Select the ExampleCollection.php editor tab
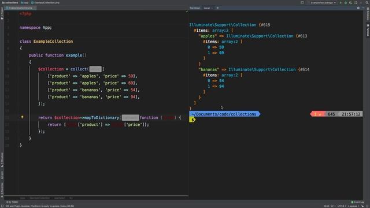Viewport: 370px width, 208px height. [21, 8]
